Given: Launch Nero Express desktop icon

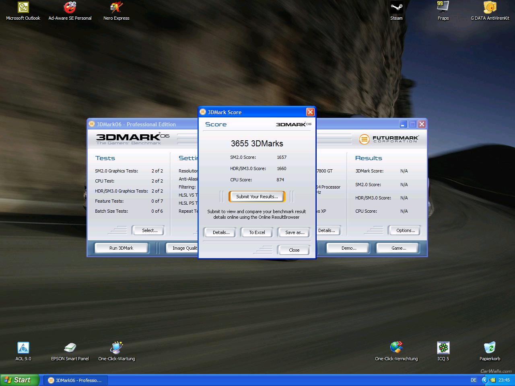Looking at the screenshot, I should 116,11.
